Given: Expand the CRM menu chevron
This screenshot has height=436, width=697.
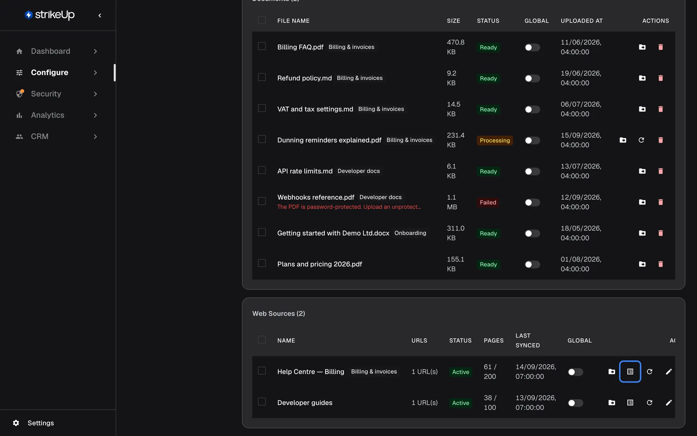Looking at the screenshot, I should [95, 136].
